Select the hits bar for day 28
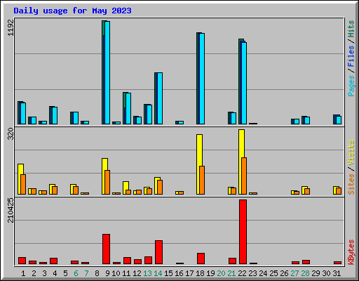The image size is (359, 281). point(306,120)
